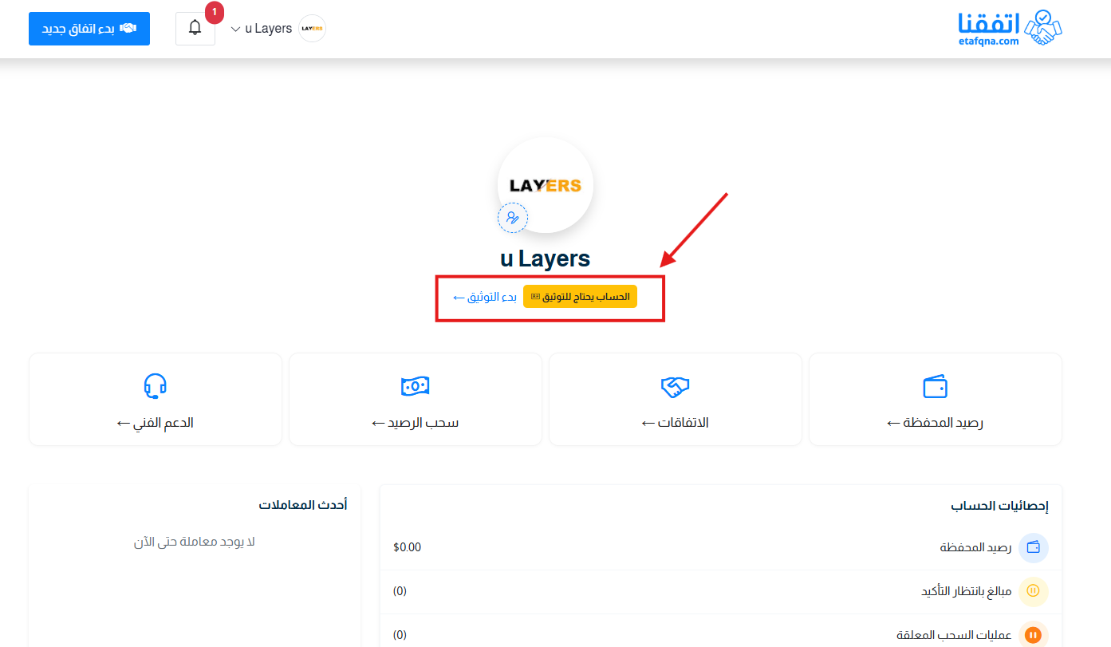The height and width of the screenshot is (647, 1111).
Task: Click the edit profile picture icon
Action: [512, 218]
